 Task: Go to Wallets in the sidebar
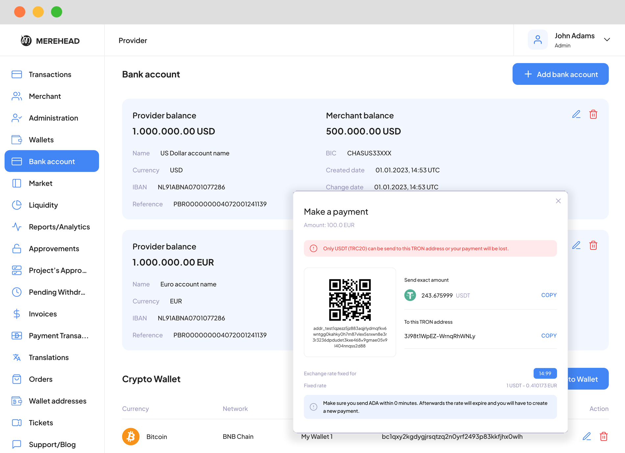click(41, 139)
